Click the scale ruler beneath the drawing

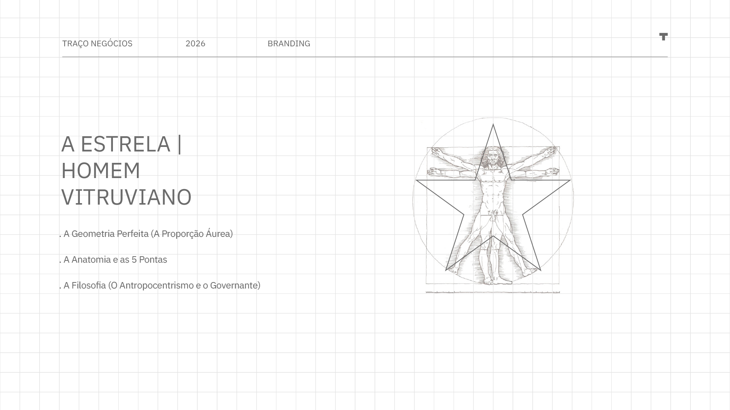coord(493,292)
